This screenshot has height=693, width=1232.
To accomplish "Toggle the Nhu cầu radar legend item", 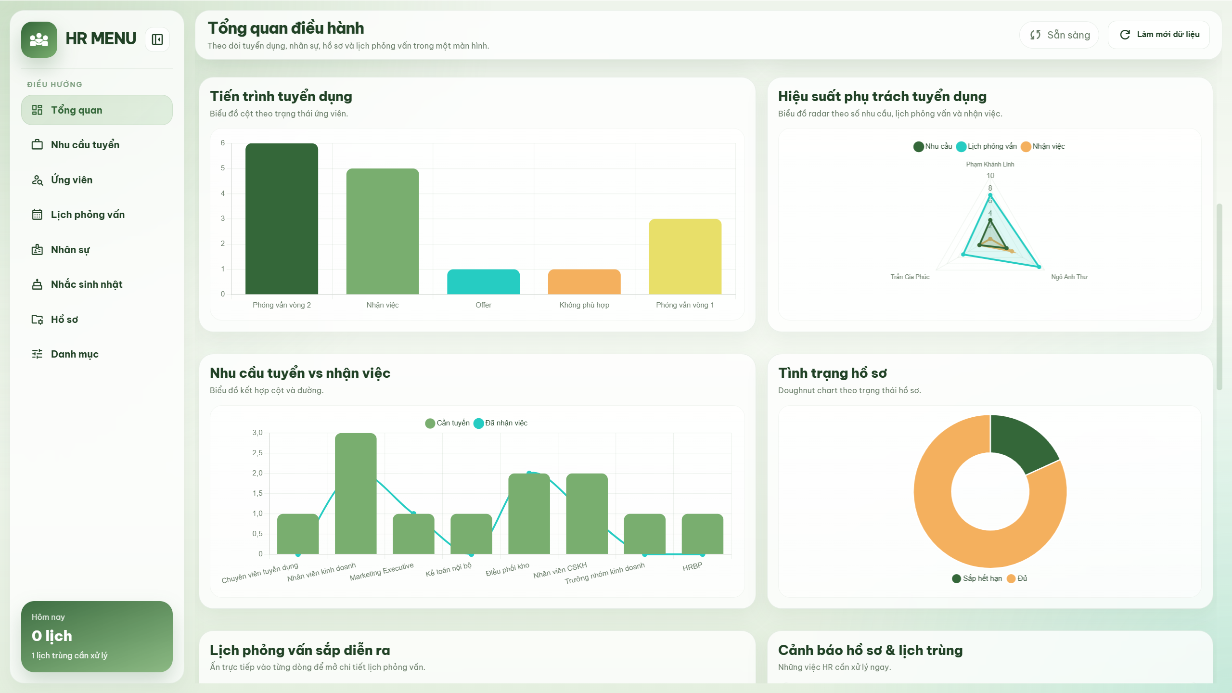I will 933,146.
